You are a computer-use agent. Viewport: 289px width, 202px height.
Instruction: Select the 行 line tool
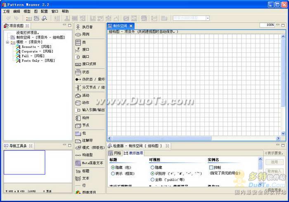point(81,186)
